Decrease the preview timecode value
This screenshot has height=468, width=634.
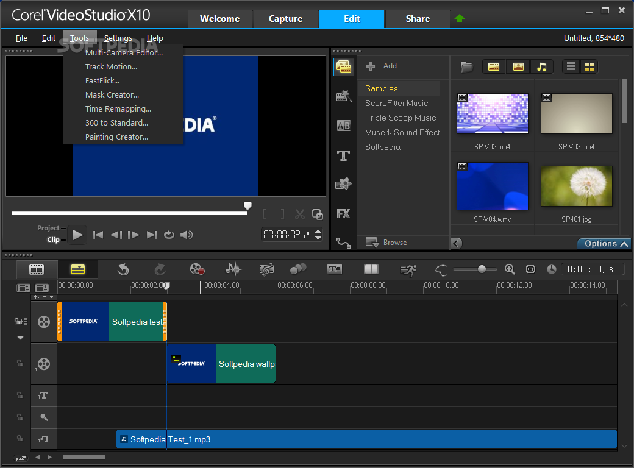tap(318, 238)
